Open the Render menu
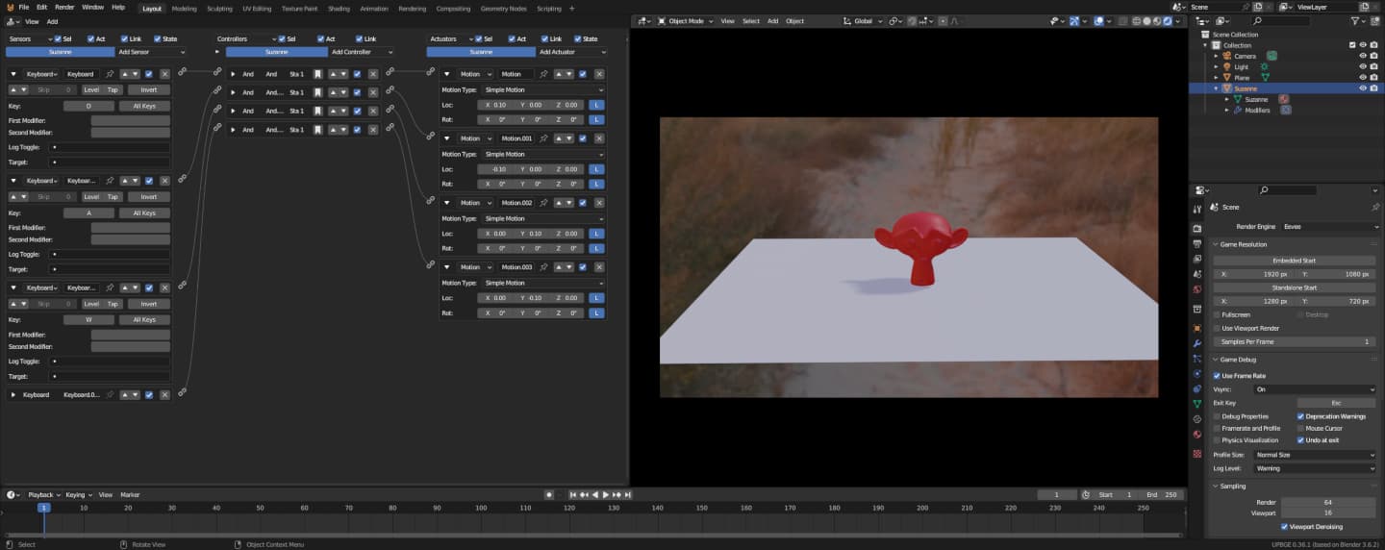 tap(64, 7)
